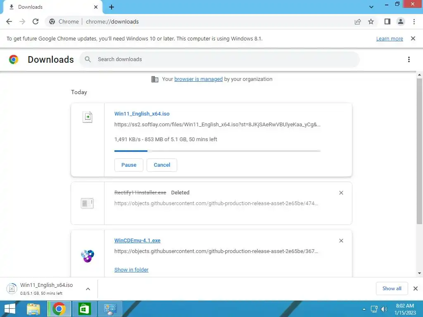Show hidden system tray icons

coord(364,309)
